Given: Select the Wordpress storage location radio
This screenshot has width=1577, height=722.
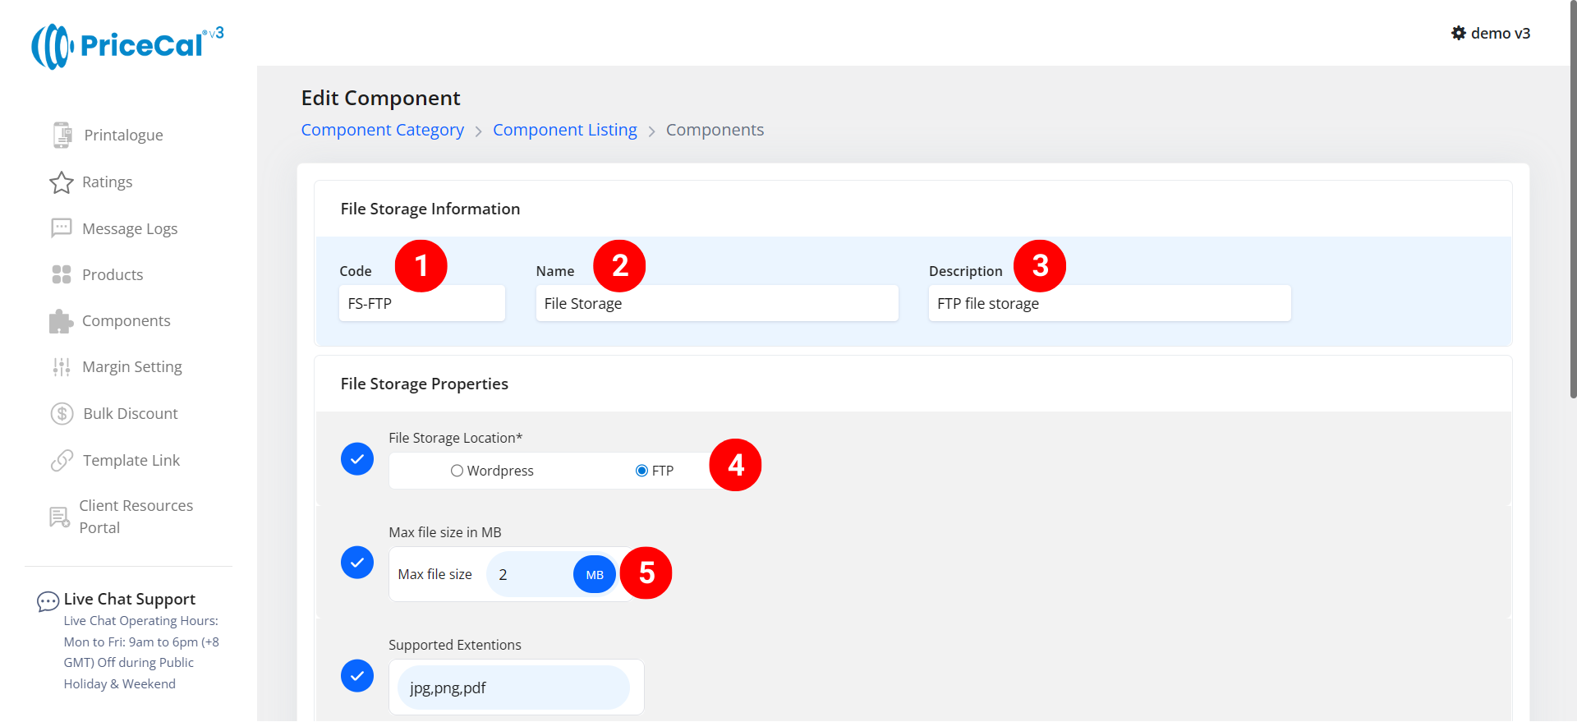Looking at the screenshot, I should [x=457, y=471].
